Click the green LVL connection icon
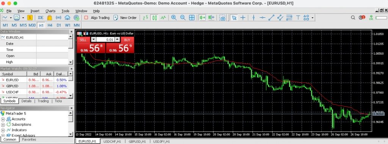388x144 pixels. tap(371, 17)
